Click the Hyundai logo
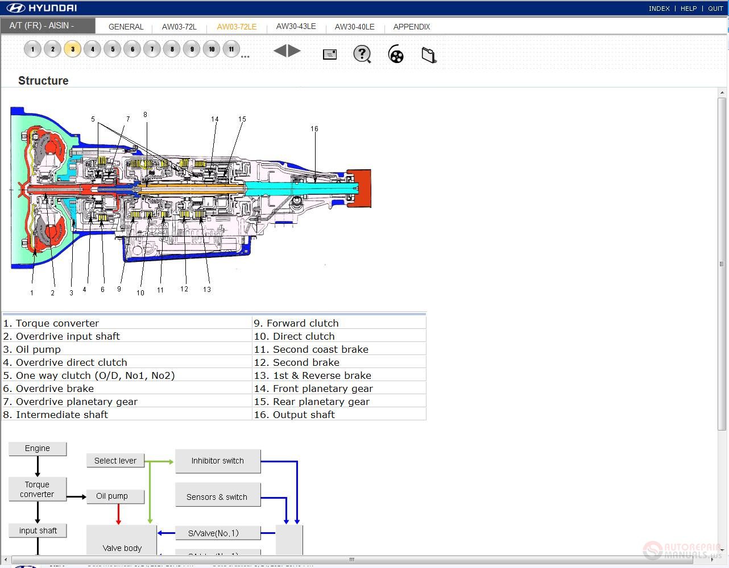The height and width of the screenshot is (568, 729). 42,8
